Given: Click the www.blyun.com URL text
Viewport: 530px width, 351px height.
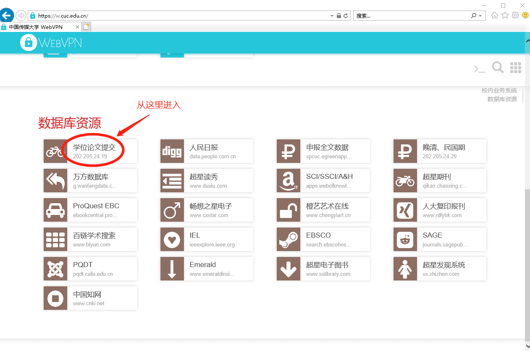Looking at the screenshot, I should tap(92, 245).
